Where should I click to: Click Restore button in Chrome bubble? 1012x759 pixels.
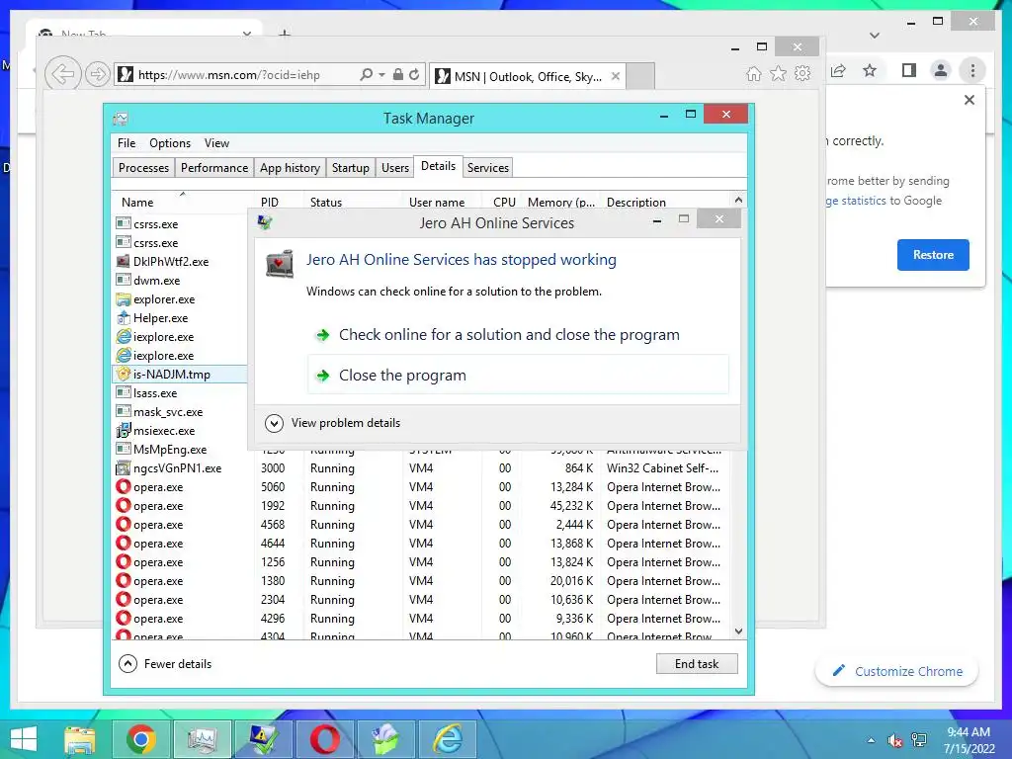pyautogui.click(x=933, y=255)
